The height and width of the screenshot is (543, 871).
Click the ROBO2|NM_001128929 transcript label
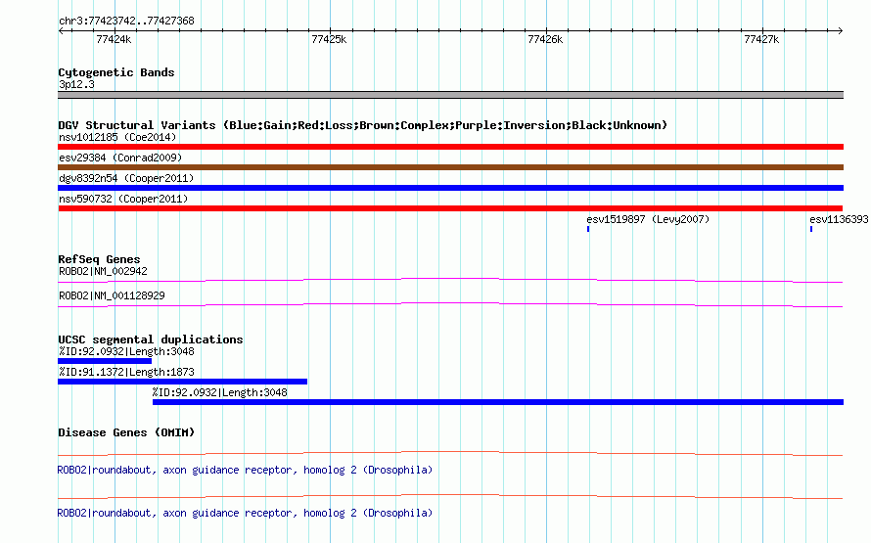point(112,295)
